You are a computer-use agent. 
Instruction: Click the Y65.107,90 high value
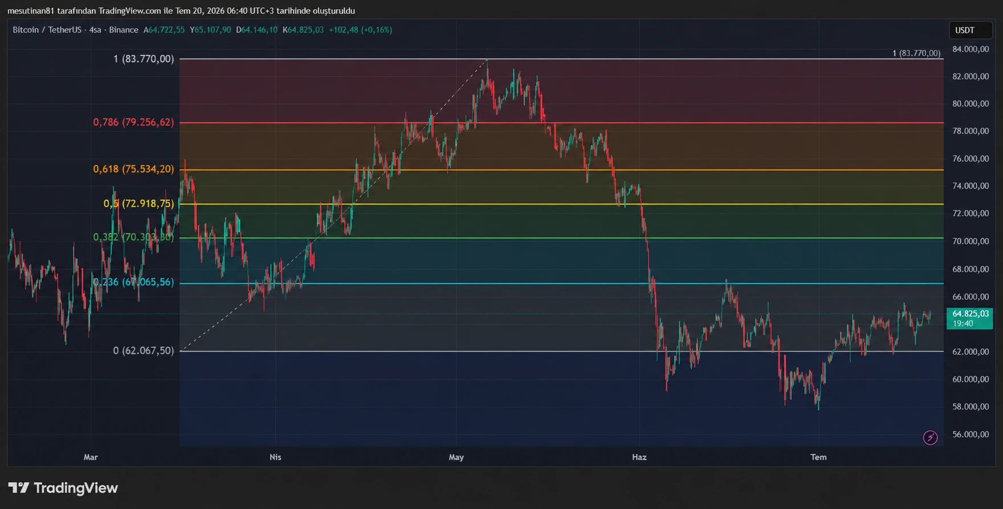[210, 30]
